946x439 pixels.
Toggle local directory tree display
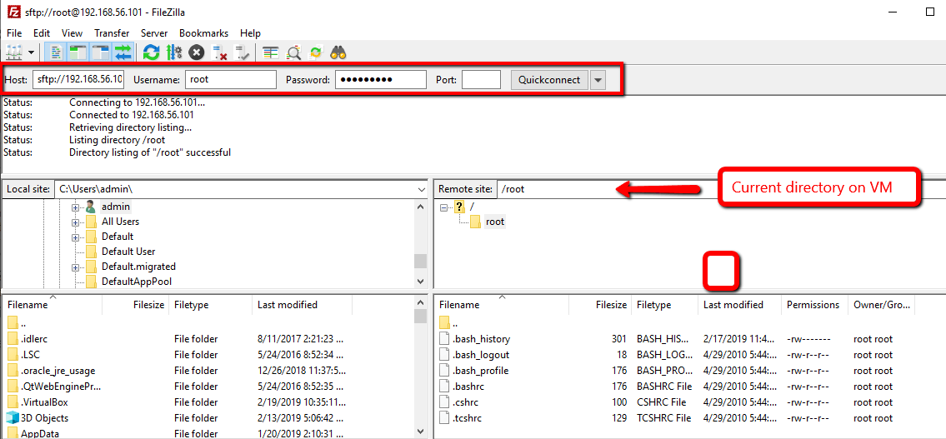78,53
